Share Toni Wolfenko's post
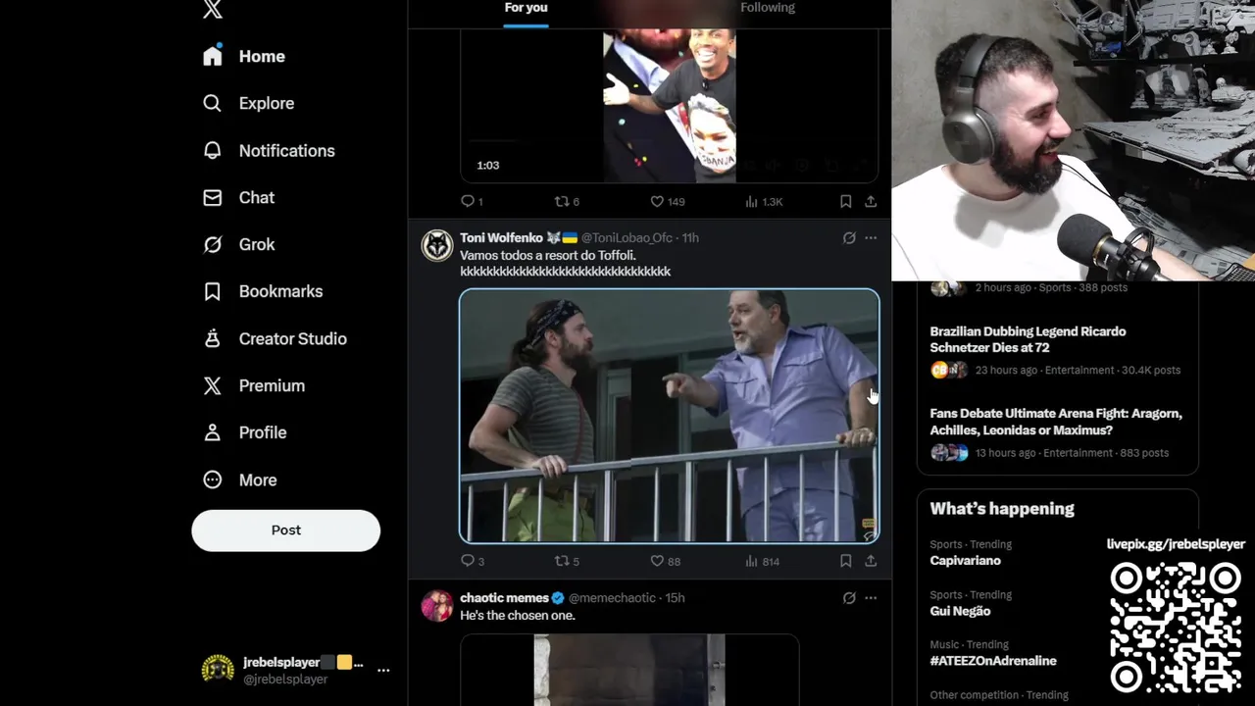The height and width of the screenshot is (706, 1255). pos(871,561)
